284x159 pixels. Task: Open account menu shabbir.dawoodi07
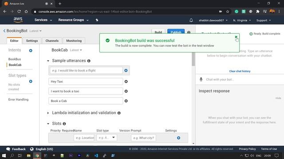[213, 20]
